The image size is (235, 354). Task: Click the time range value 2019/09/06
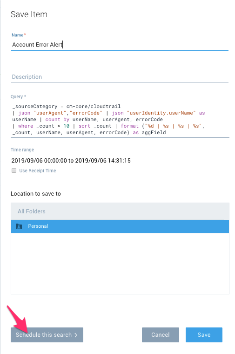71,161
